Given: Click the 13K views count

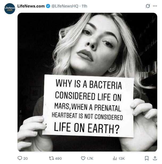Looking at the screenshot, I should (x=121, y=158).
